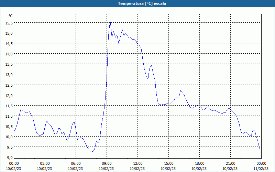The image size is (275, 172).
Task: Pick the "21:00" time label
Action: pyautogui.click(x=230, y=164)
